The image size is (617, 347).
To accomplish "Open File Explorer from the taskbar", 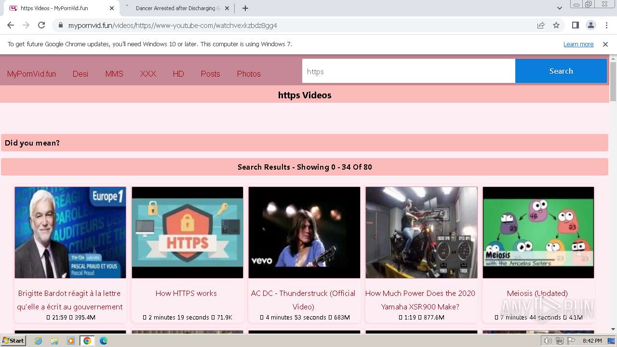I will [54, 341].
